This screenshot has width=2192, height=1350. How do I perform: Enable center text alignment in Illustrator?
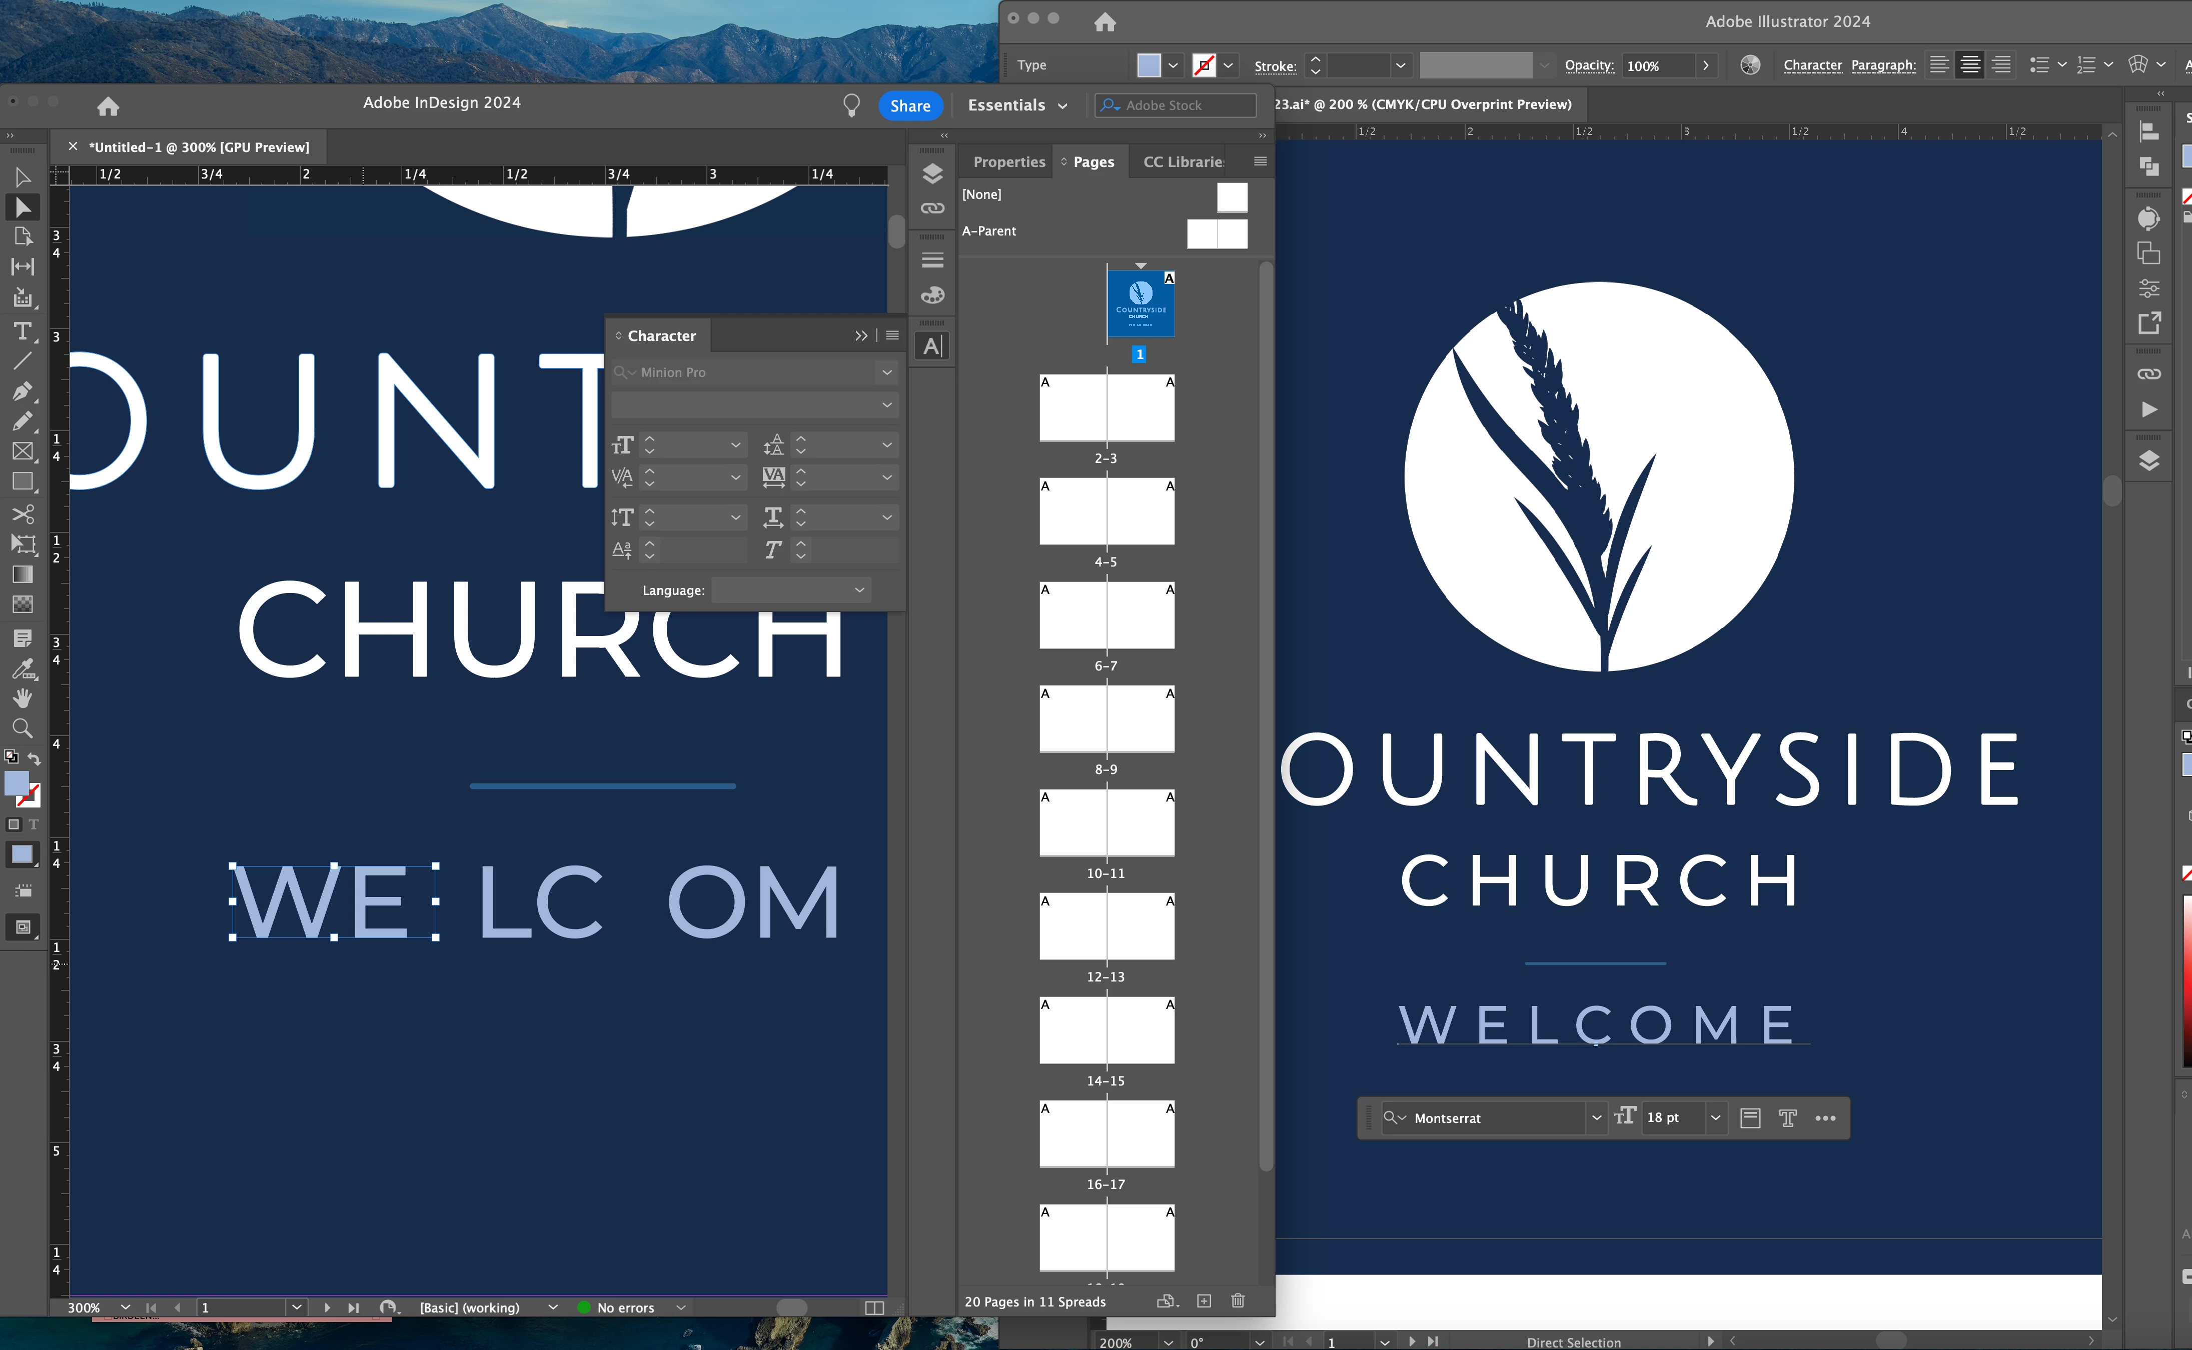[1969, 65]
